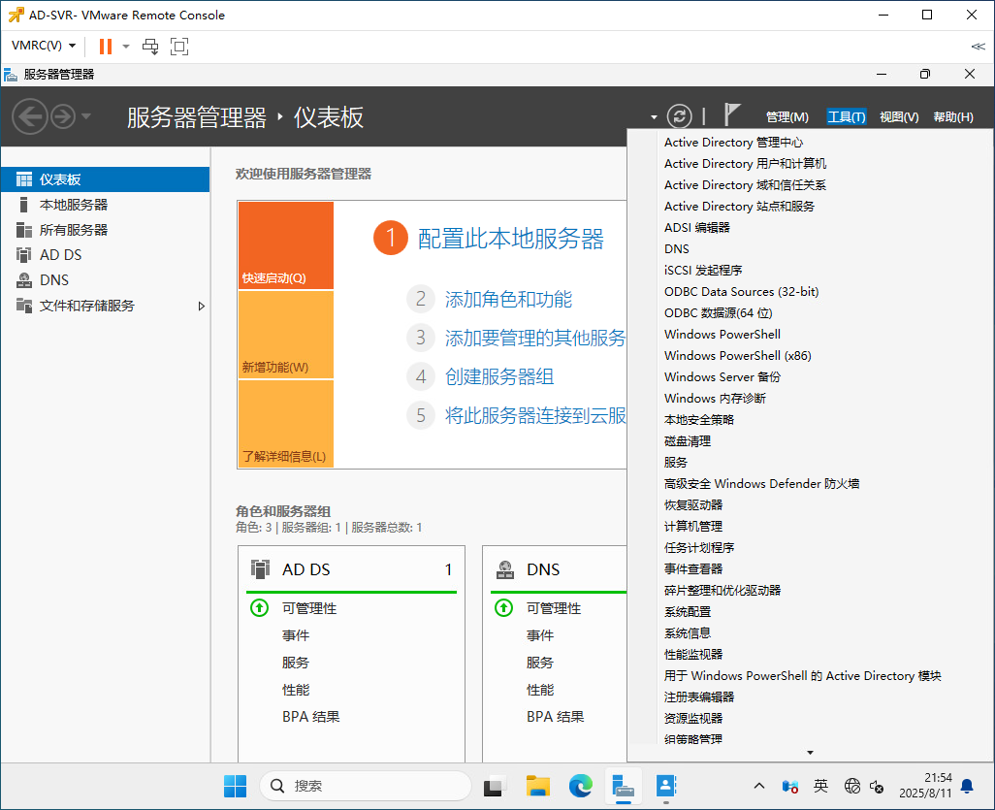Viewport: 995px width, 810px height.
Task: Click the back navigation arrow in Server Manager
Action: (30, 115)
